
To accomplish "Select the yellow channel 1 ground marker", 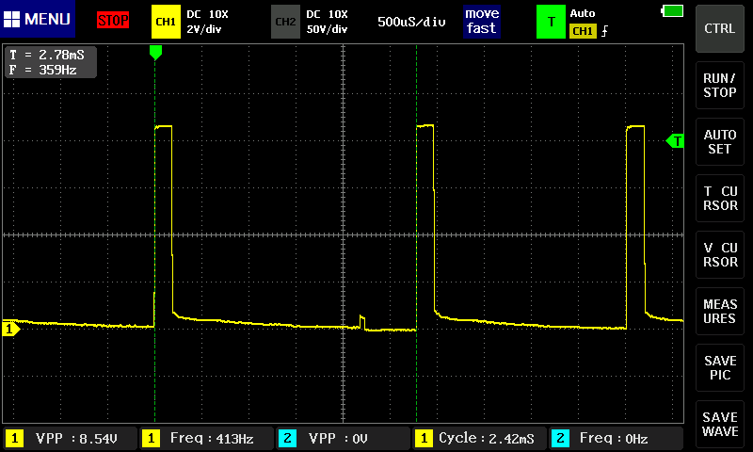I will point(10,329).
